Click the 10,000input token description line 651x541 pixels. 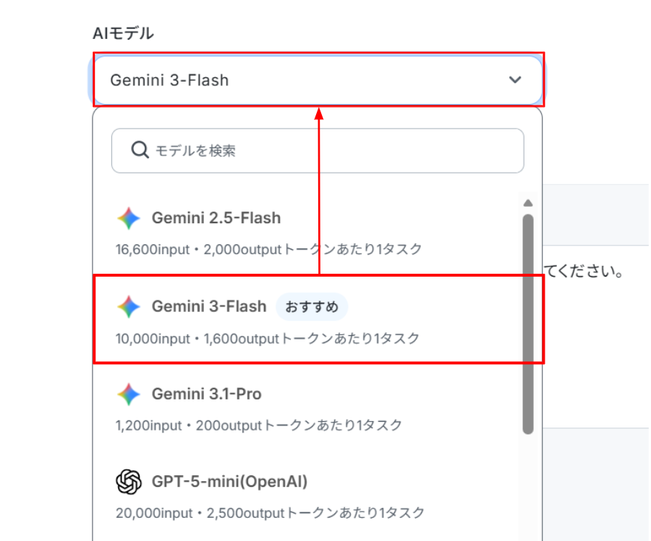[268, 339]
